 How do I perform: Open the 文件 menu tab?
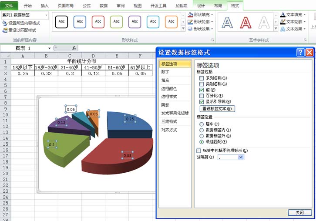click(x=9, y=6)
